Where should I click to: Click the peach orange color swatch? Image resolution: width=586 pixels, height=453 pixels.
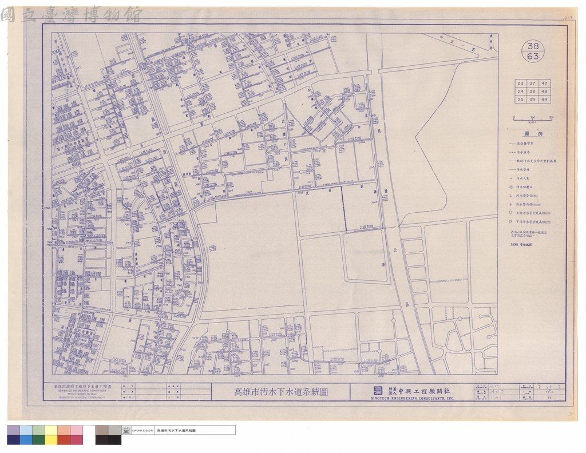[x=64, y=430]
